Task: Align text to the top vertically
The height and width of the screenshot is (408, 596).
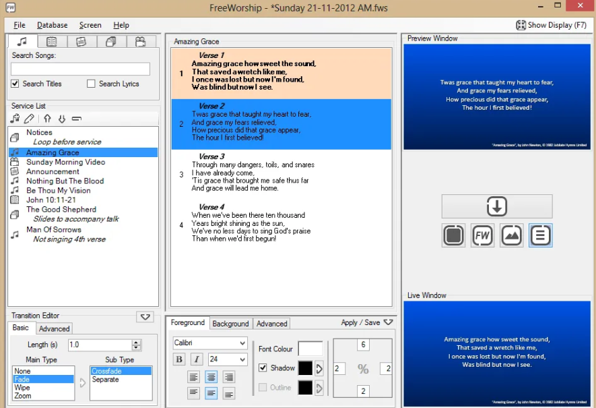Action: (193, 393)
